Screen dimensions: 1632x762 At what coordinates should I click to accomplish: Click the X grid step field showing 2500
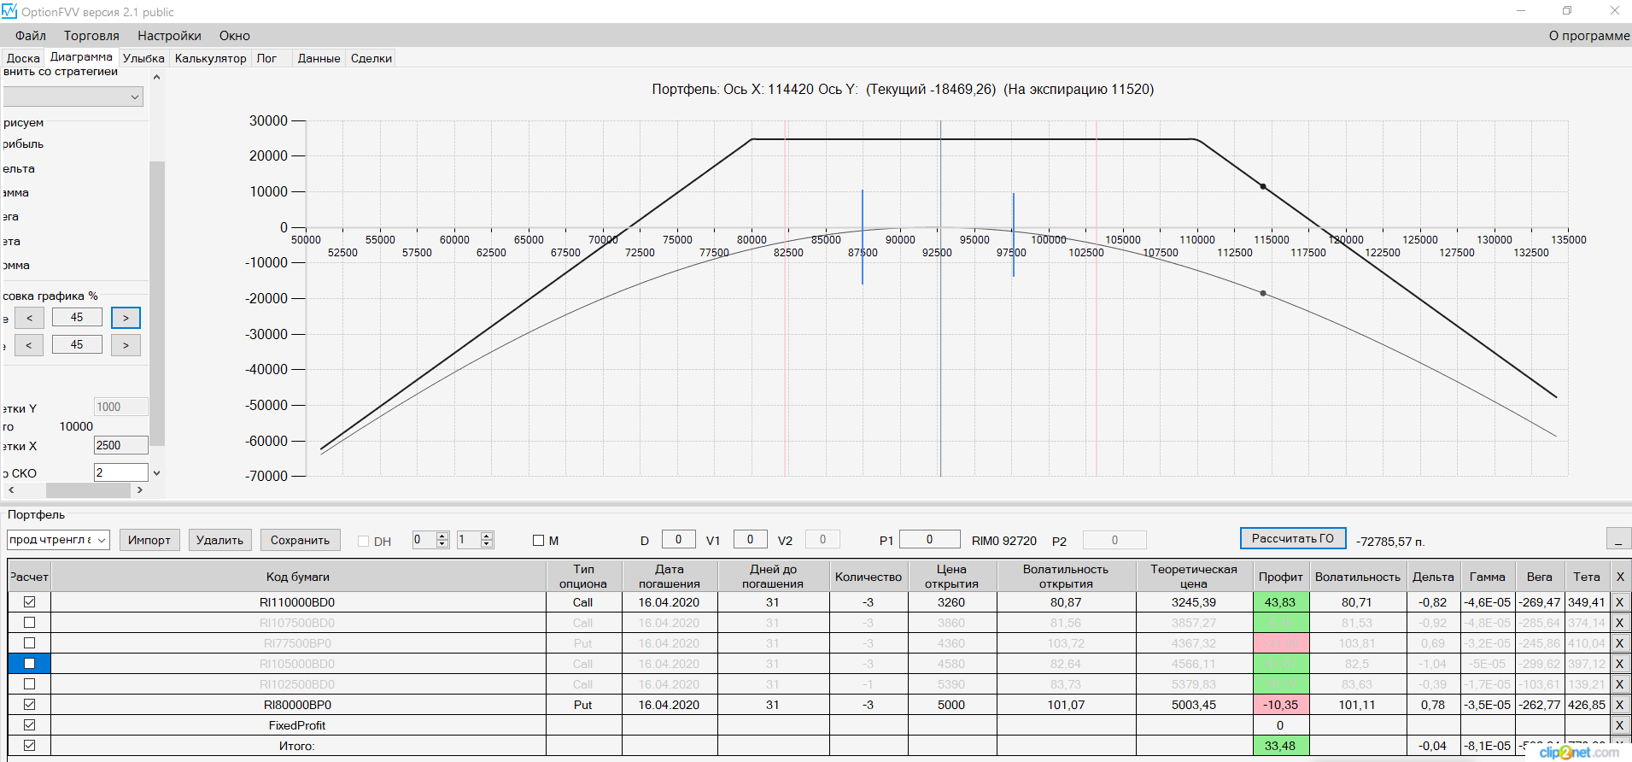coord(120,445)
